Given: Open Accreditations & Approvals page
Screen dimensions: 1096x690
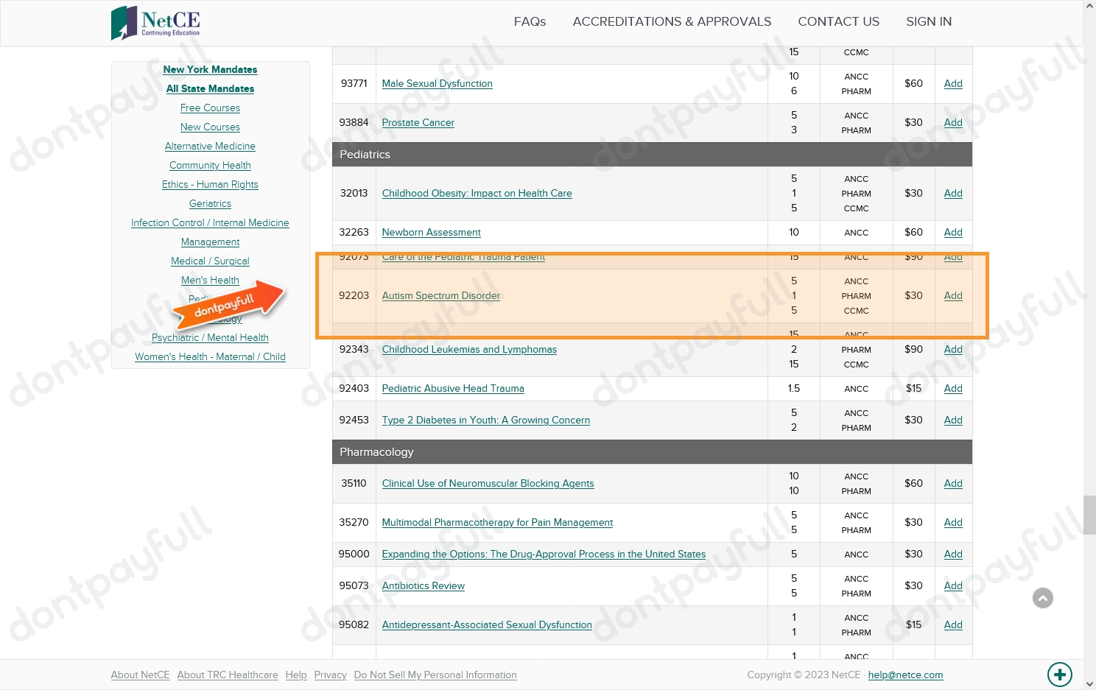Looking at the screenshot, I should click(672, 21).
